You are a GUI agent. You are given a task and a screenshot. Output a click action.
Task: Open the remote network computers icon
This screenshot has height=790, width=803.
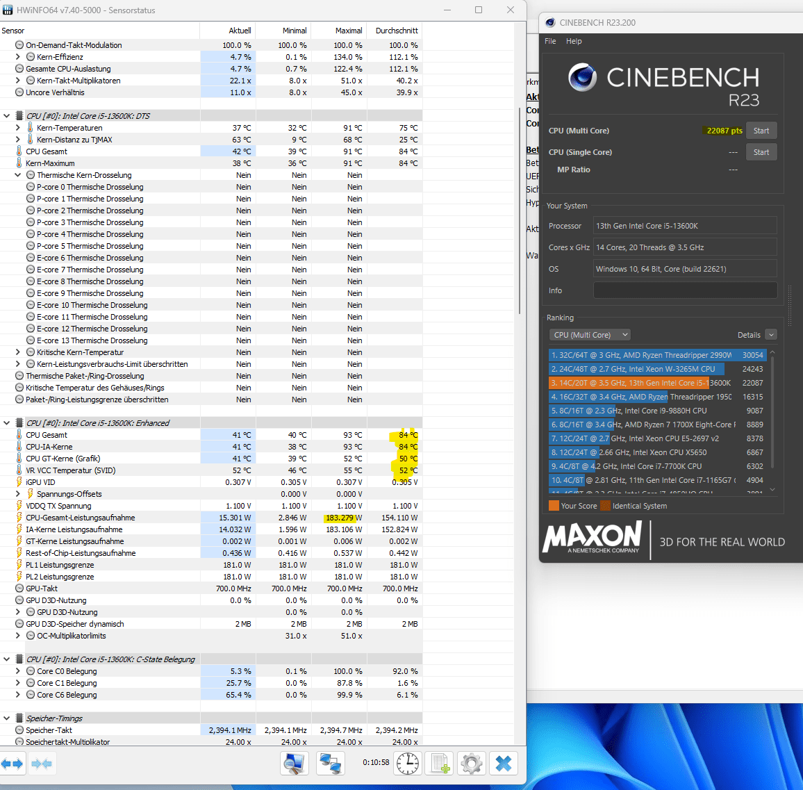point(331,764)
